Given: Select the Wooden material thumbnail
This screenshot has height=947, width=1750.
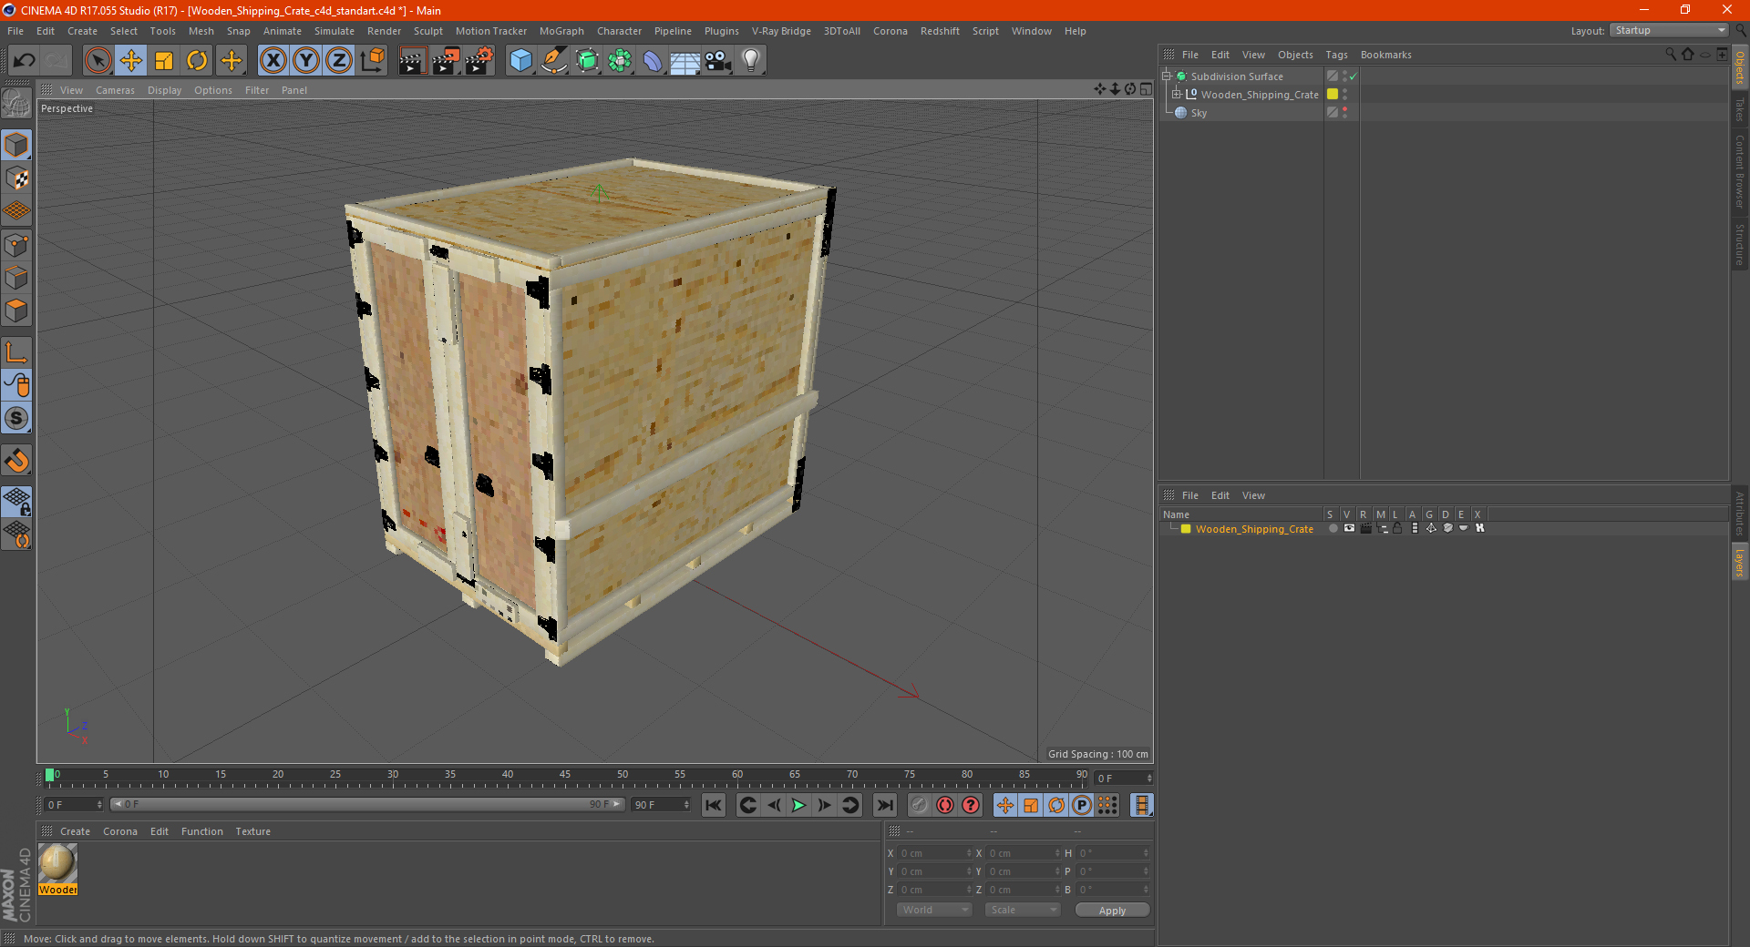Looking at the screenshot, I should pos(57,863).
